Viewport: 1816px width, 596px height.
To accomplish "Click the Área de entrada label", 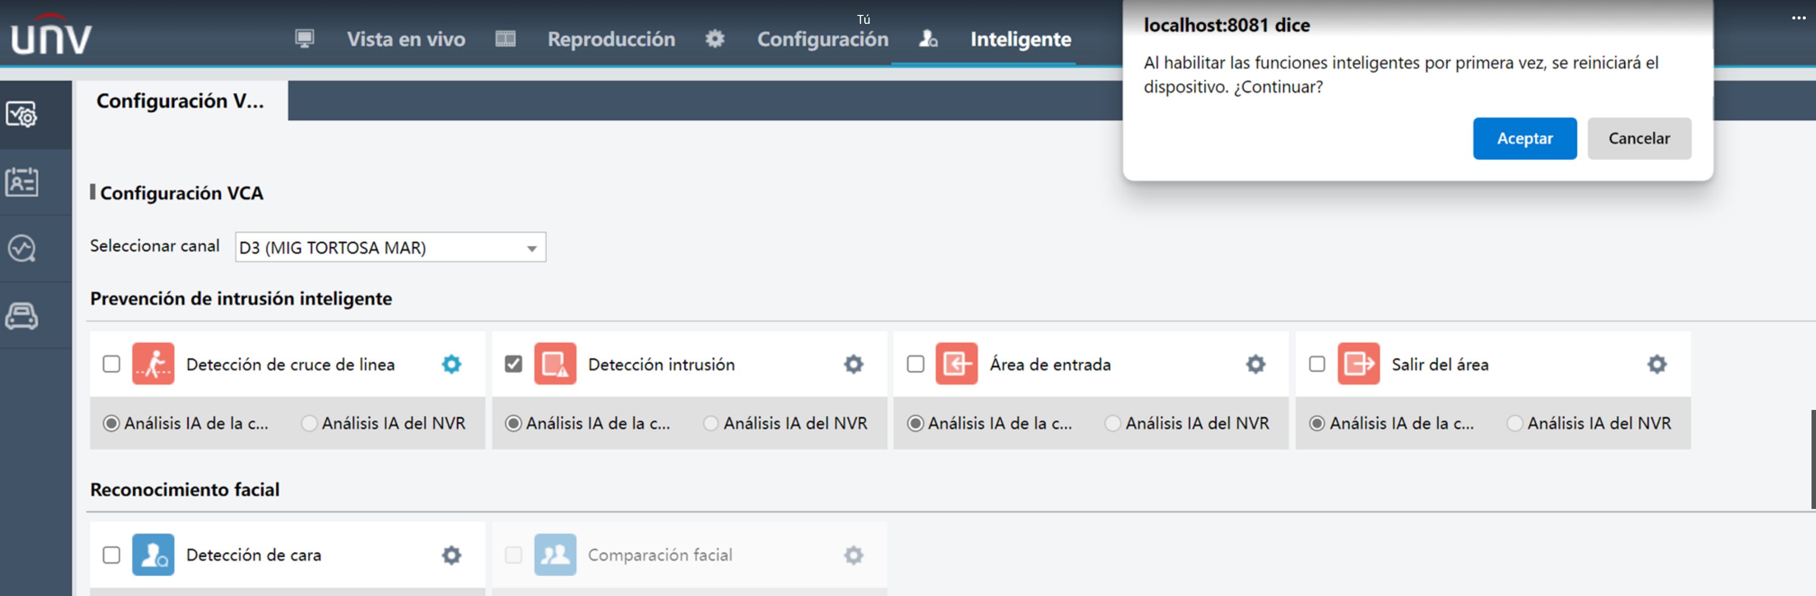I will (x=1050, y=364).
